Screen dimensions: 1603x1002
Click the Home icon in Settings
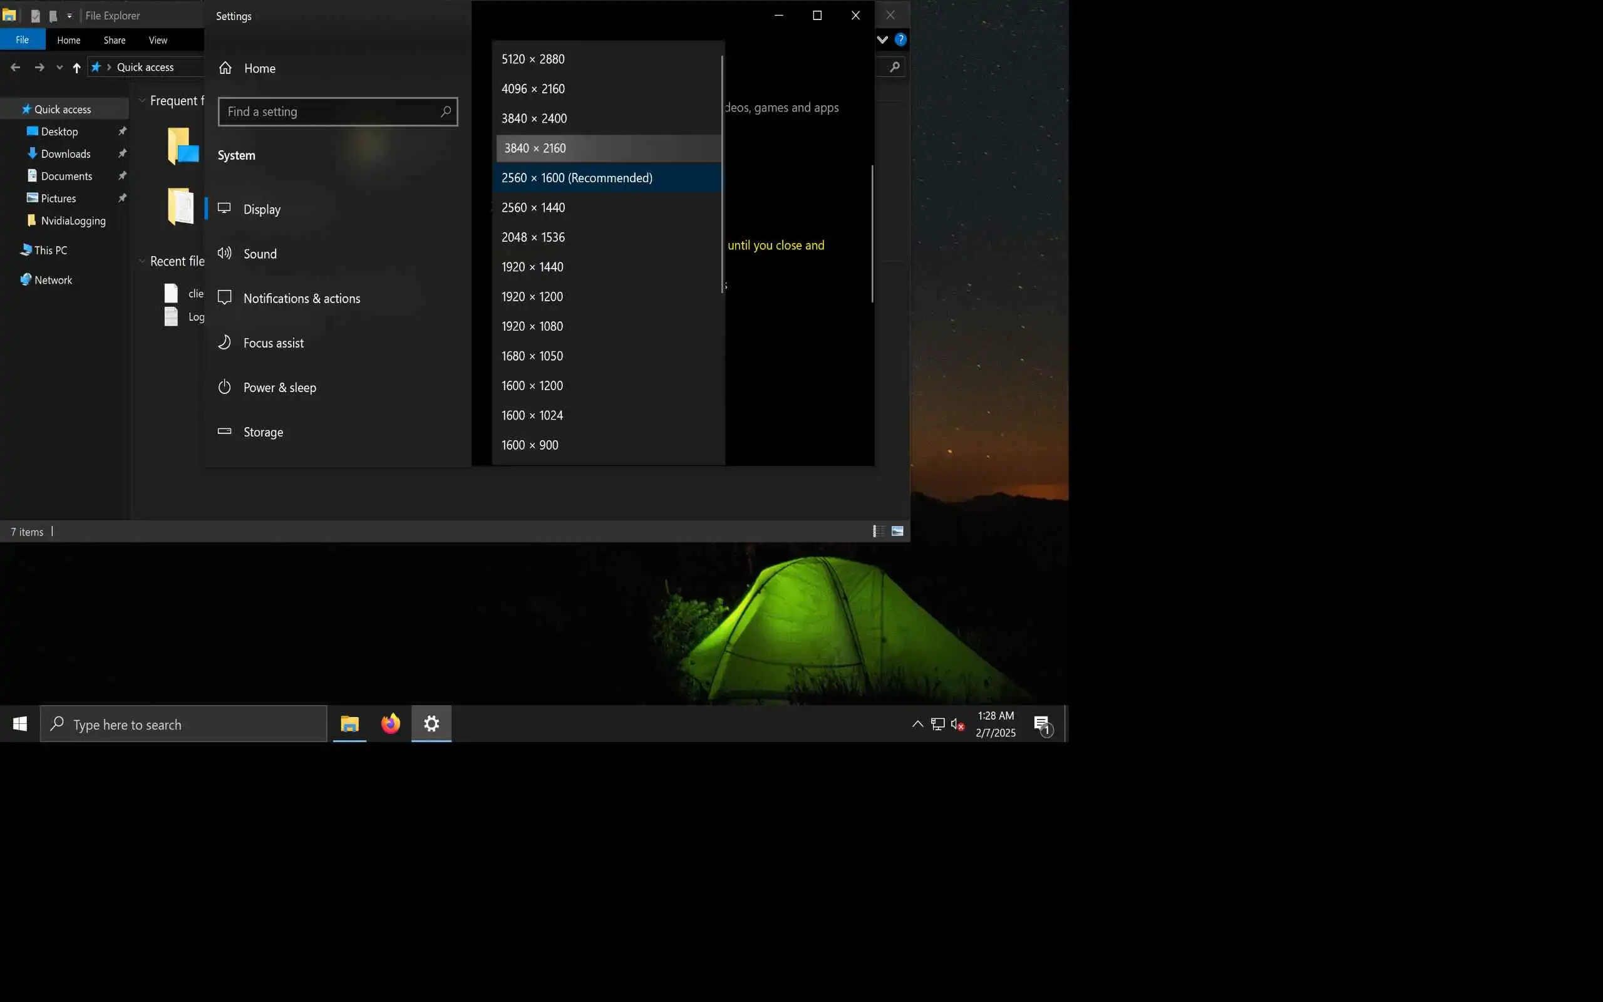pos(225,68)
